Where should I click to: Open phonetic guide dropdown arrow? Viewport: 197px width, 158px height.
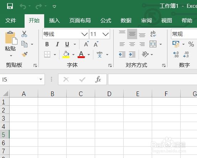[107, 54]
